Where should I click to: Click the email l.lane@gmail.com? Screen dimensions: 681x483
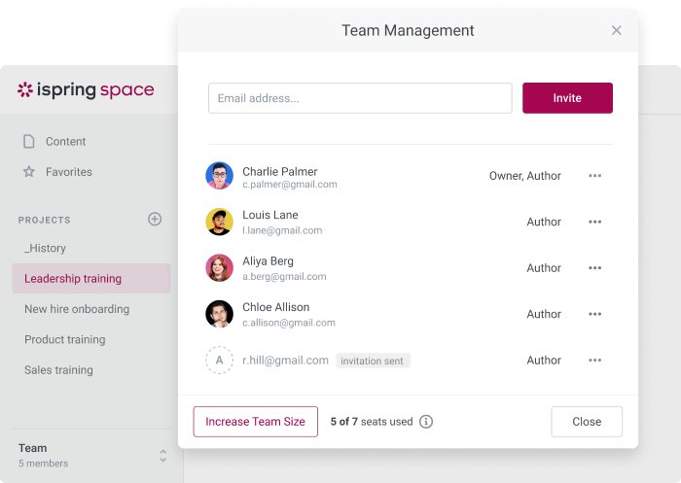(x=282, y=230)
